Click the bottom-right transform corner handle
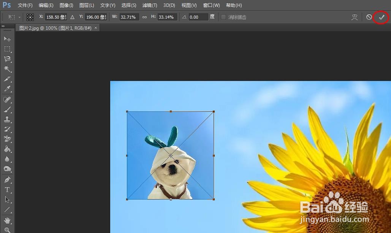Viewport: 391px width, 233px height. coord(214,199)
